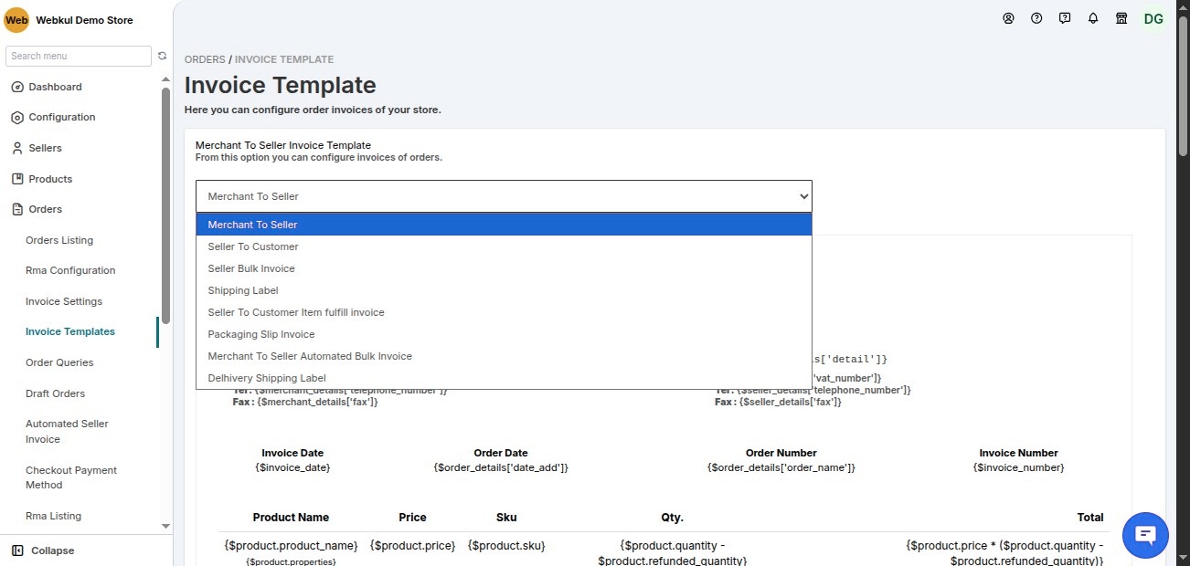Go to Order Queries
The image size is (1190, 566).
(x=59, y=362)
